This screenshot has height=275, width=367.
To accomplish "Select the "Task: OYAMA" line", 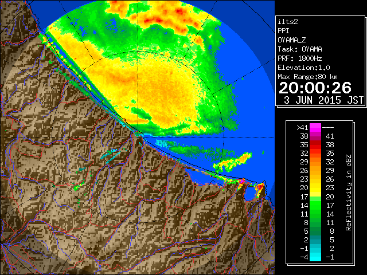I will point(300,49).
